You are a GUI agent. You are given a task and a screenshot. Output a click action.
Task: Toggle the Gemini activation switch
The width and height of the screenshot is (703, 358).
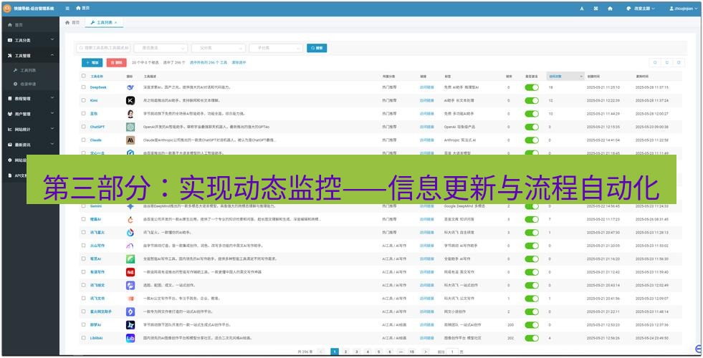point(532,206)
